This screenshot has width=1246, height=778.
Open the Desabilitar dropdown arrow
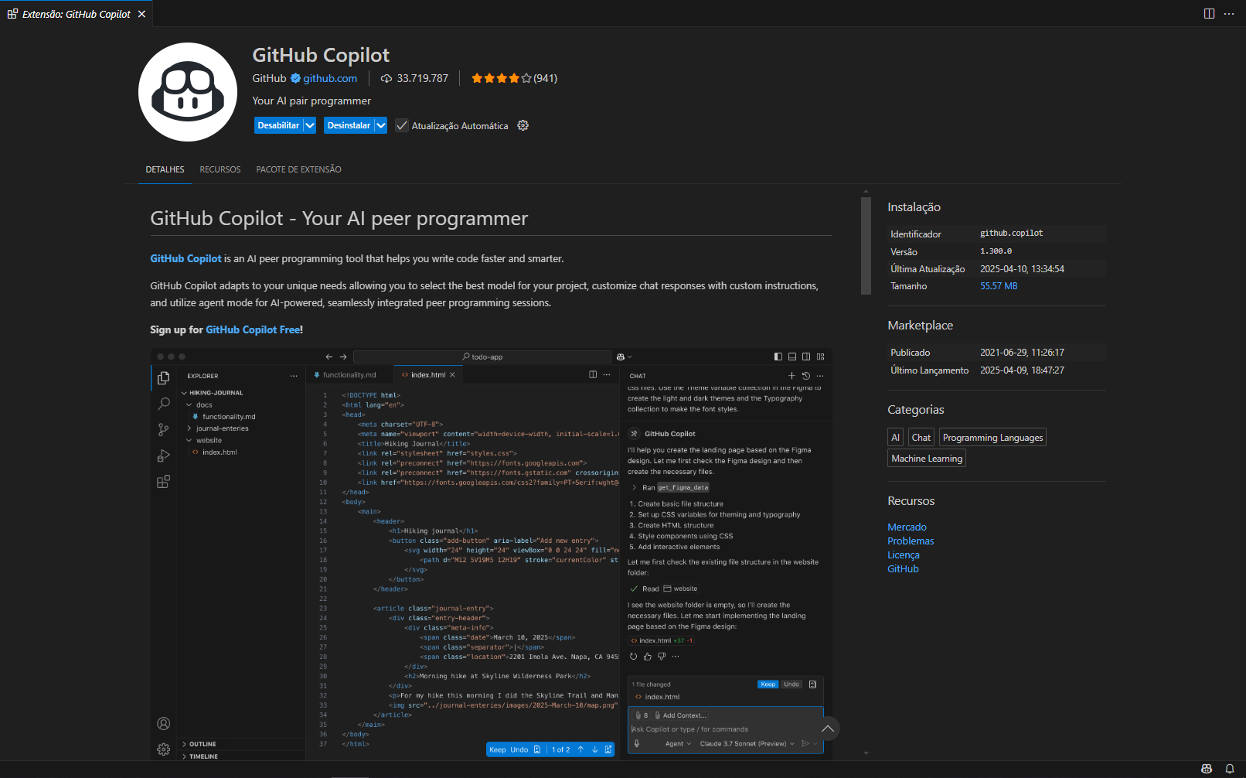click(x=310, y=125)
